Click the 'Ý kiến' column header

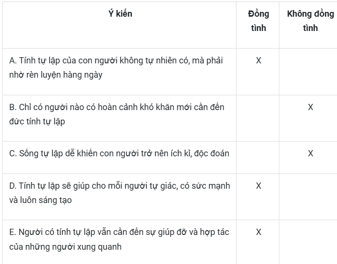pos(120,14)
